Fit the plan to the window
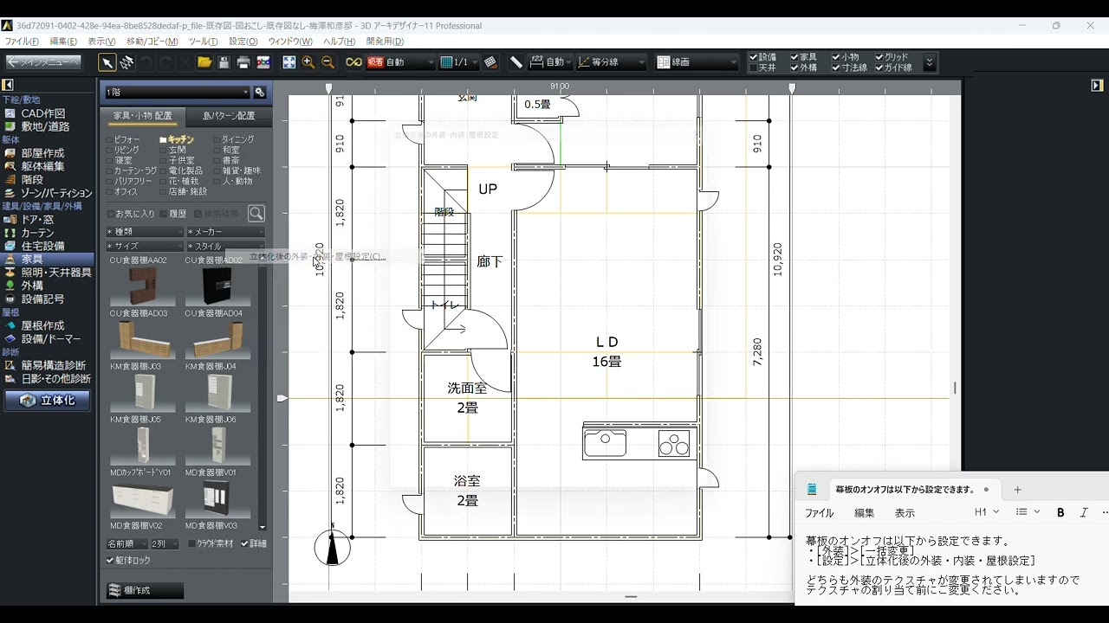 pos(289,62)
